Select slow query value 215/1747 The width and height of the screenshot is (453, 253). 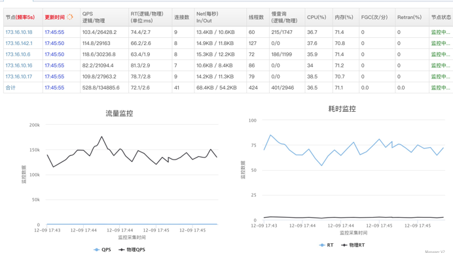pyautogui.click(x=281, y=32)
